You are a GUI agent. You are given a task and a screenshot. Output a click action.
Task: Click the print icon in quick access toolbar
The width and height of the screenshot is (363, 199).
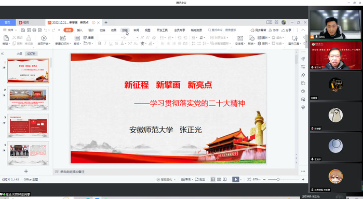coord(34,30)
